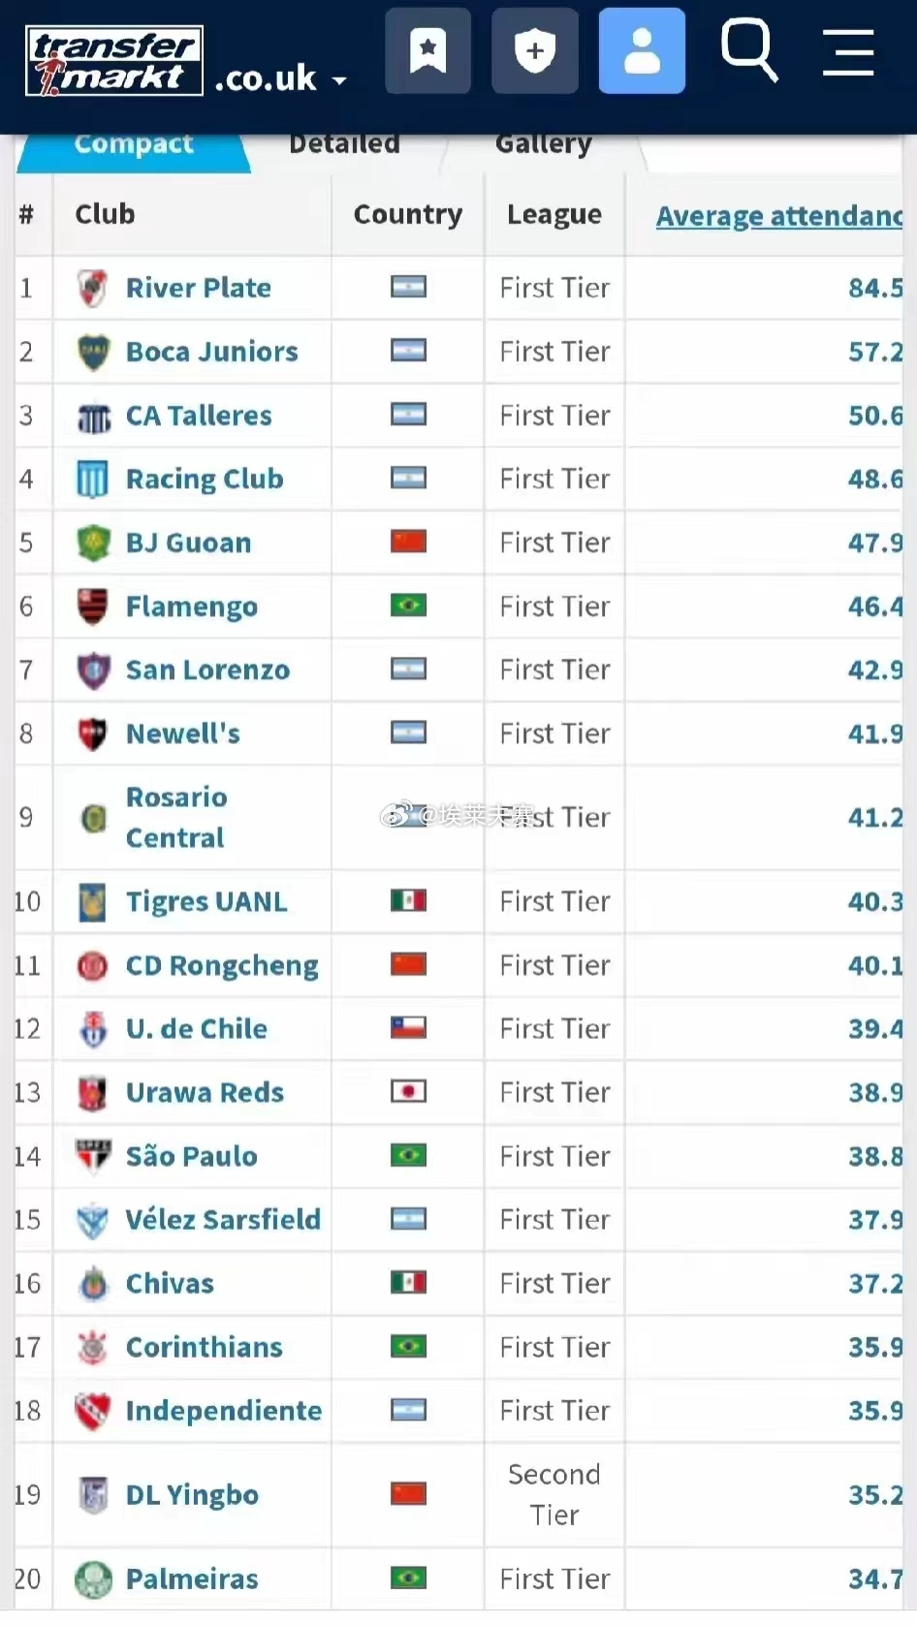Click the Palmeiras club crest

tap(93, 1579)
